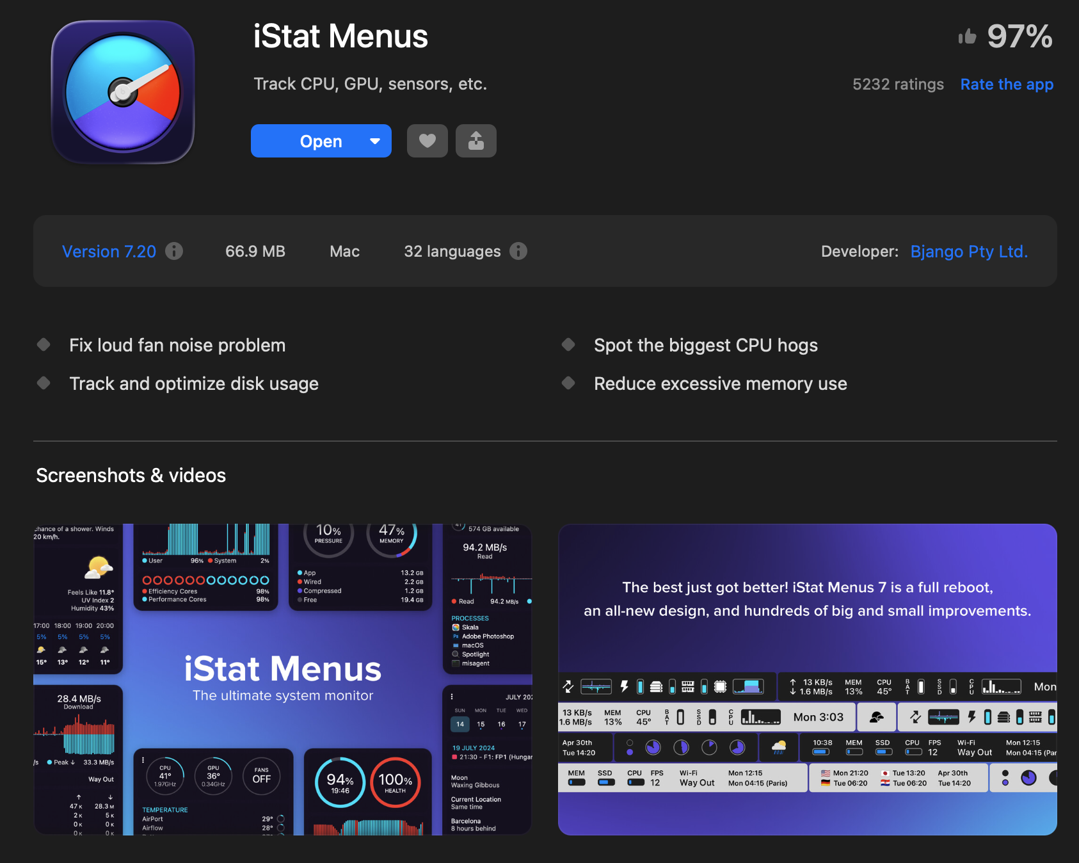Open the Version 7.20 link
The image size is (1079, 863).
[109, 252]
